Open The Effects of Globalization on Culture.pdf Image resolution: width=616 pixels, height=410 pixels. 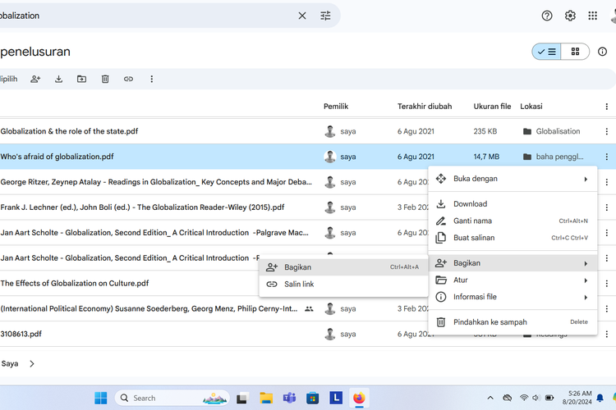pos(75,284)
